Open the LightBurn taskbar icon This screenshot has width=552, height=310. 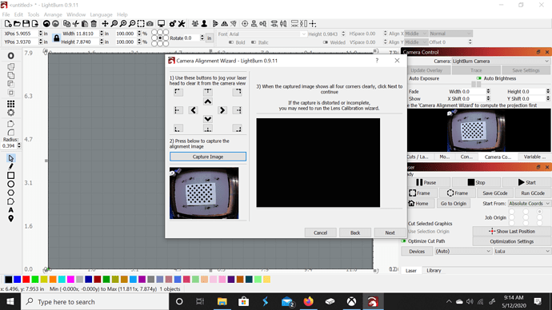point(373,301)
